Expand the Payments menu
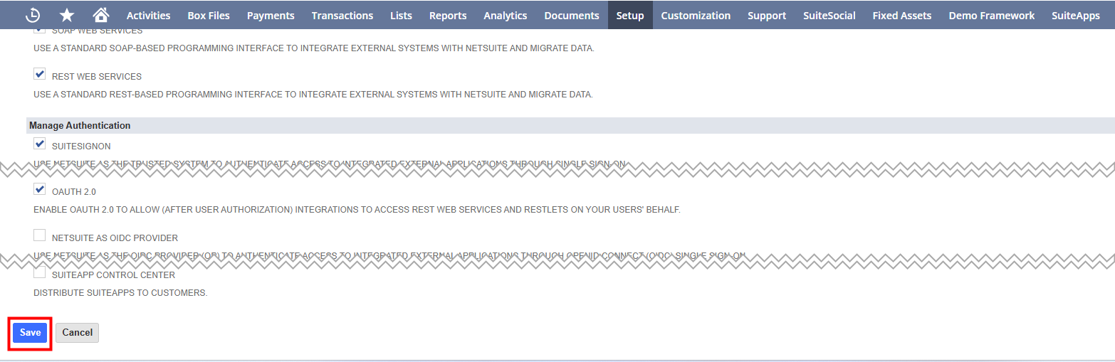1115x362 pixels. [x=271, y=15]
